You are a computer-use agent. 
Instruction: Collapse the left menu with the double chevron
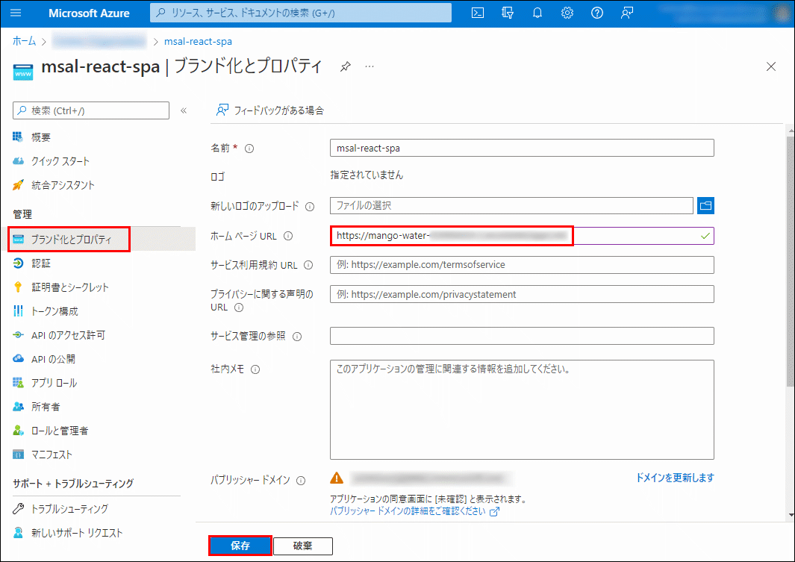pos(184,110)
